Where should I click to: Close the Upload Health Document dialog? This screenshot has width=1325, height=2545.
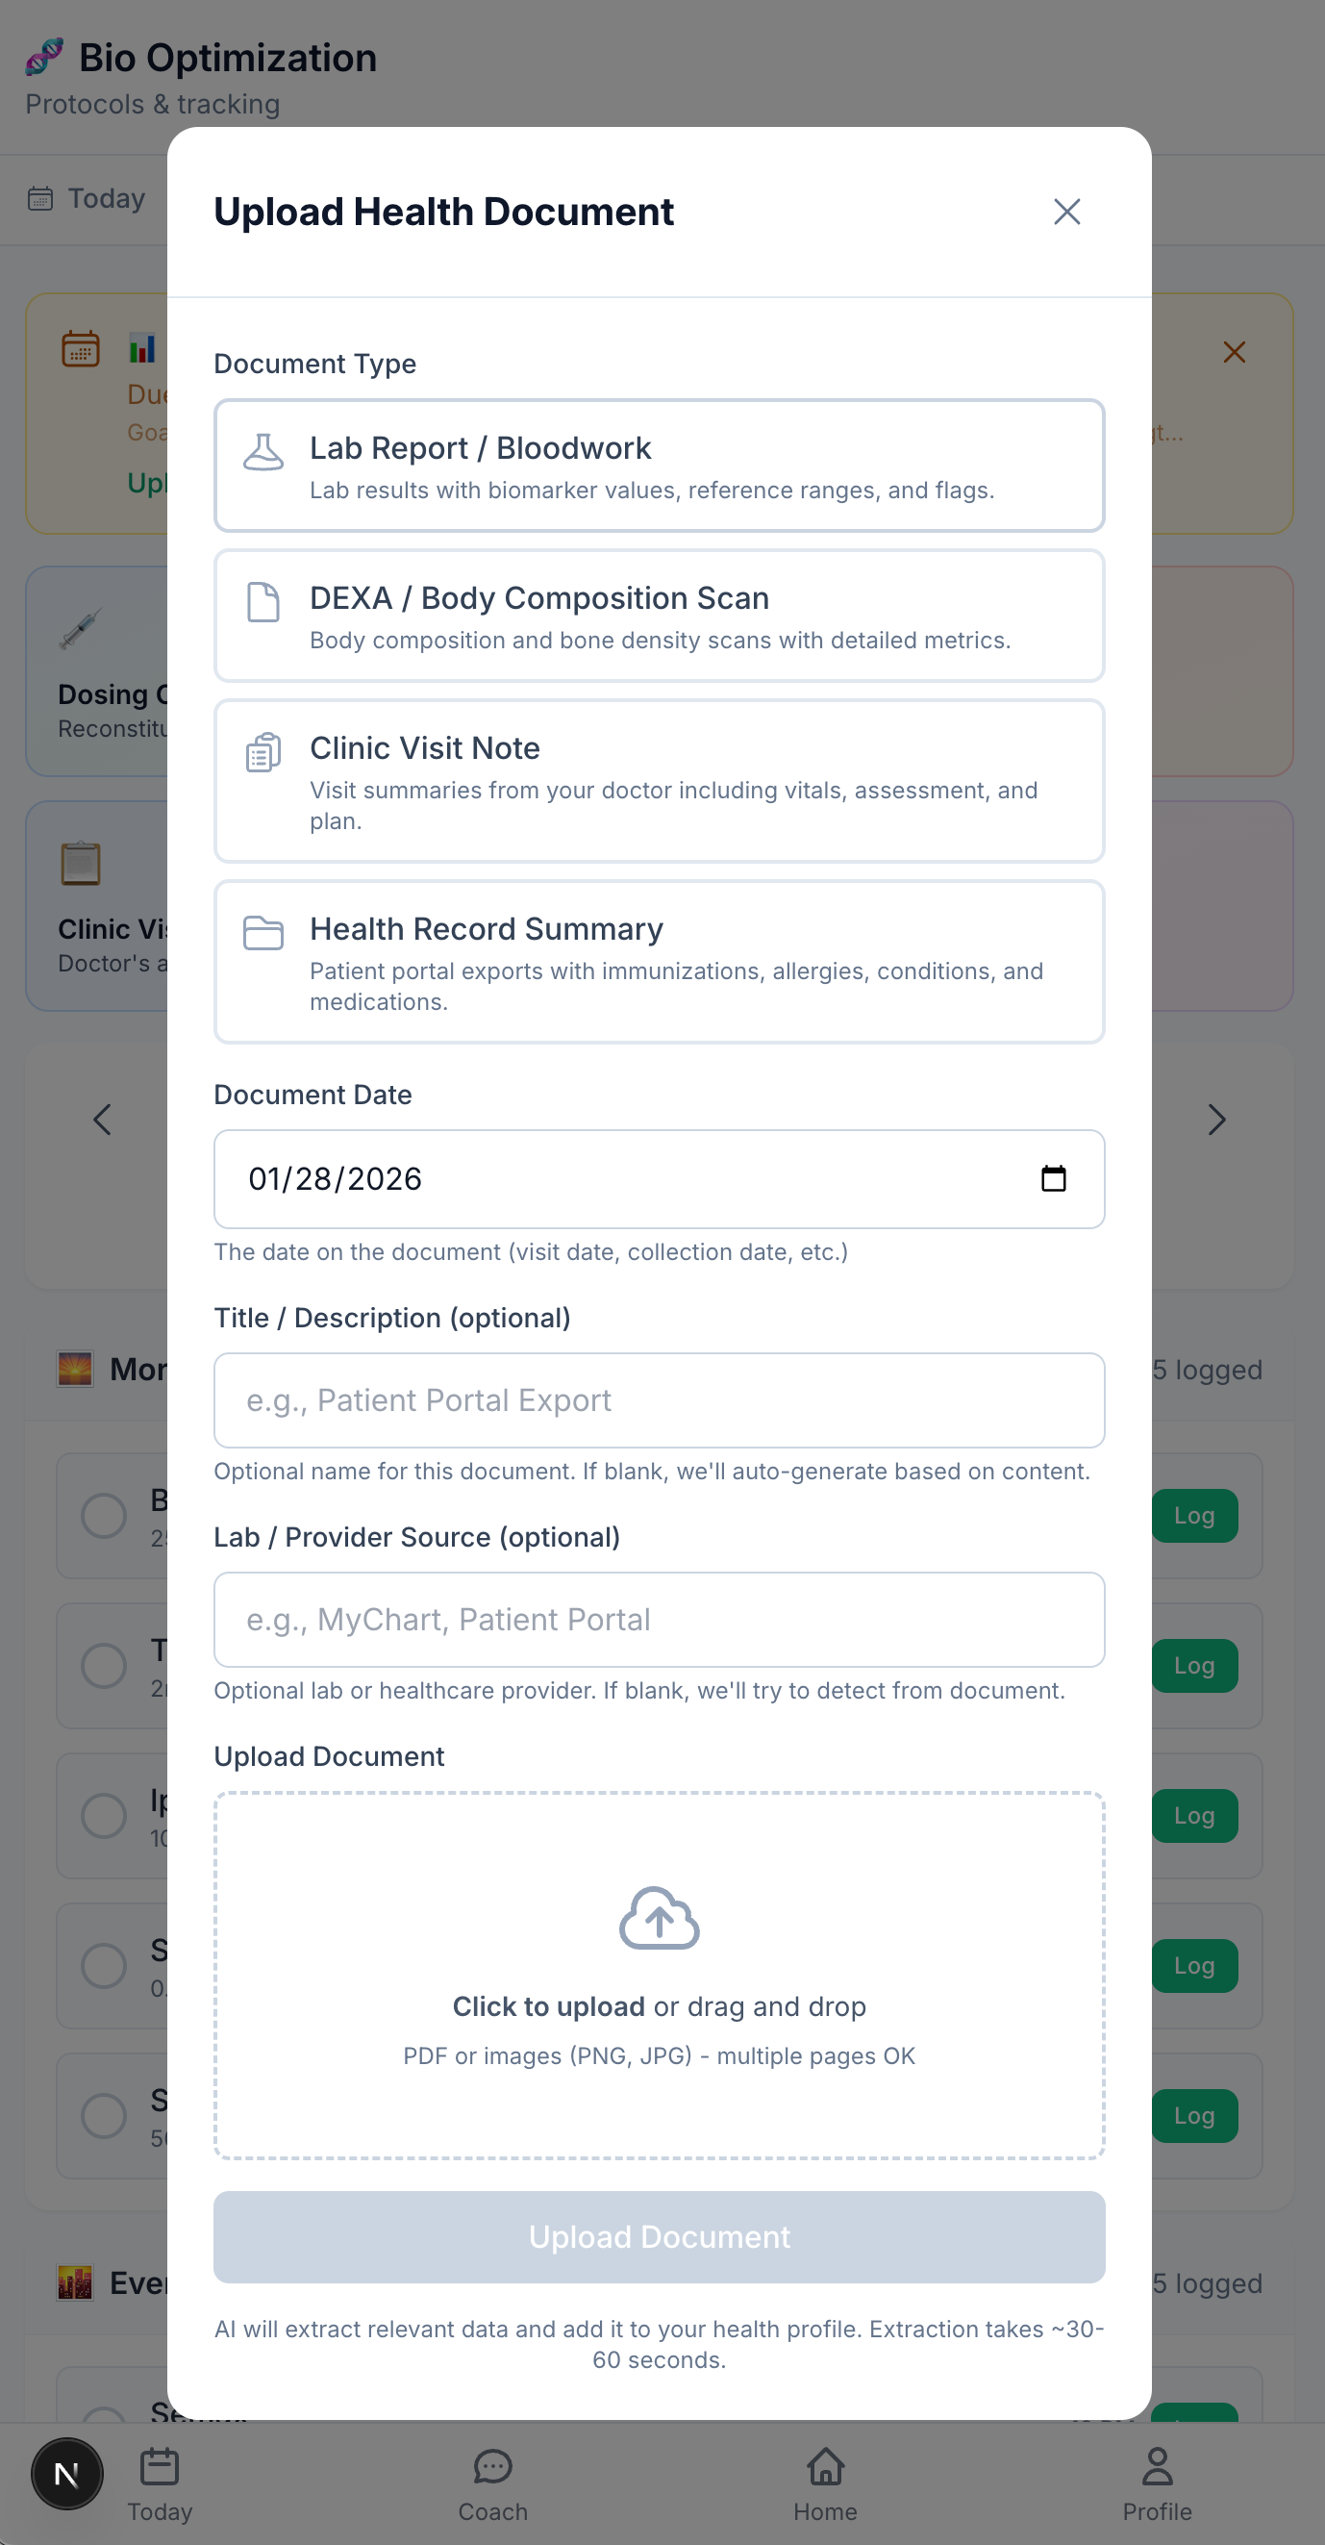click(1066, 212)
